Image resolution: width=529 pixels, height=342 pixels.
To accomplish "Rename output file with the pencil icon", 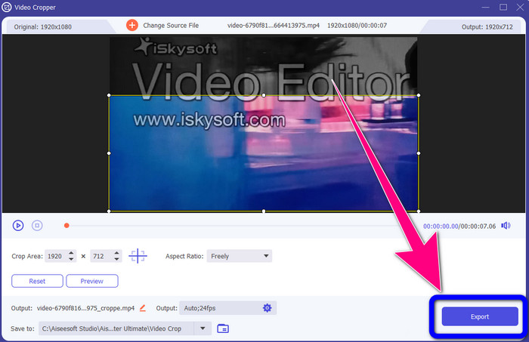I will (x=143, y=308).
